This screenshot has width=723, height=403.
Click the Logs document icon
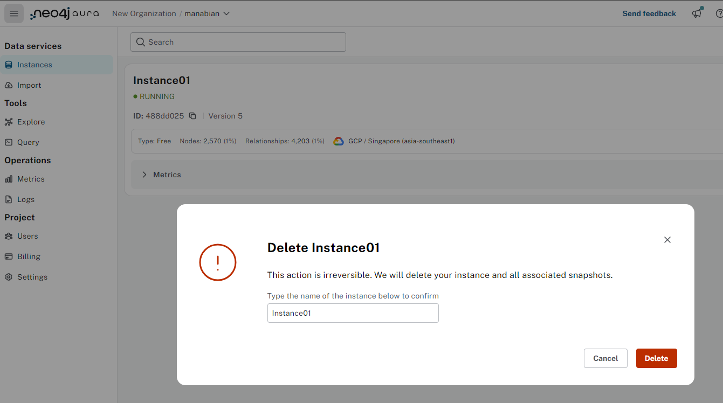point(9,199)
